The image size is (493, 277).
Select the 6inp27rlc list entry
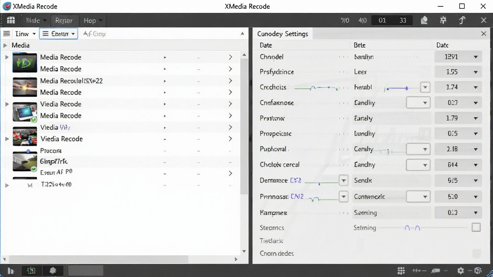click(54, 162)
